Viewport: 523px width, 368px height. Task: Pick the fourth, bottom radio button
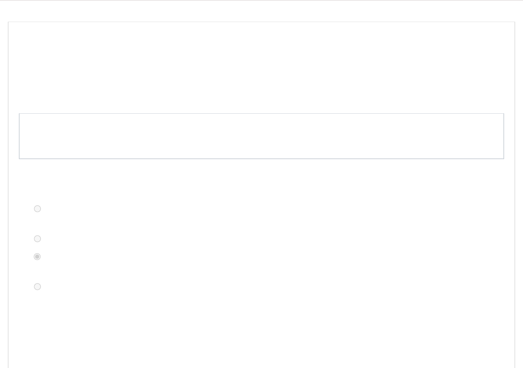pyautogui.click(x=37, y=287)
